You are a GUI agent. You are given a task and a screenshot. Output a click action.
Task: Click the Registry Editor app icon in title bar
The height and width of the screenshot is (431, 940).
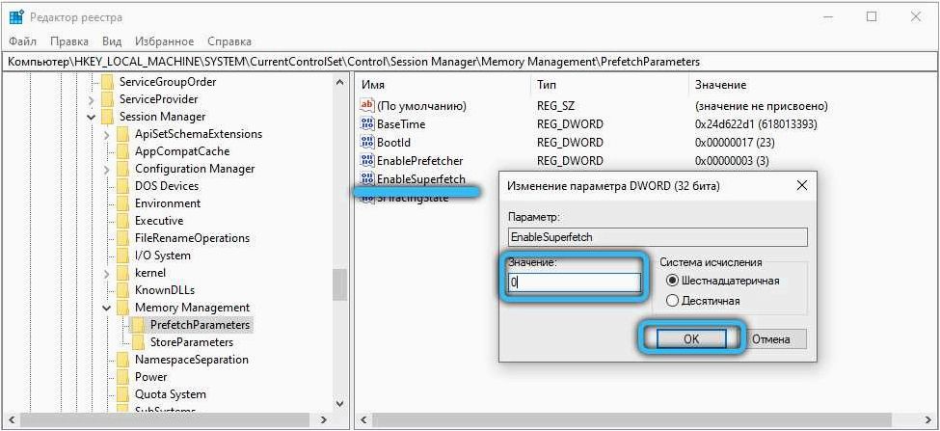[15, 16]
